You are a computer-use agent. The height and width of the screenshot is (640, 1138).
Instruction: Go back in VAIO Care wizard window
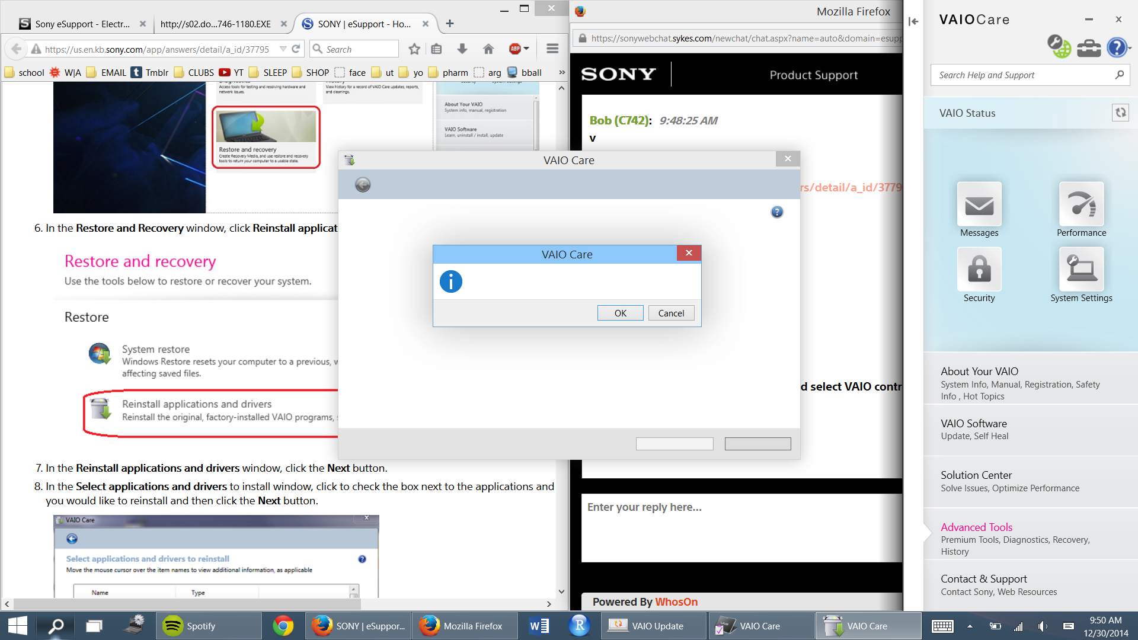363,185
